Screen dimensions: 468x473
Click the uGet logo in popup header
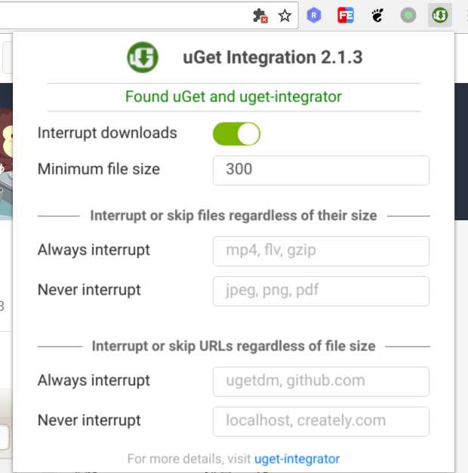143,57
